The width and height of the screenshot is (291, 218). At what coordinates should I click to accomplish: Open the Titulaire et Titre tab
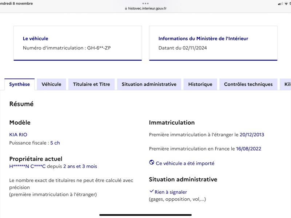tap(92, 84)
